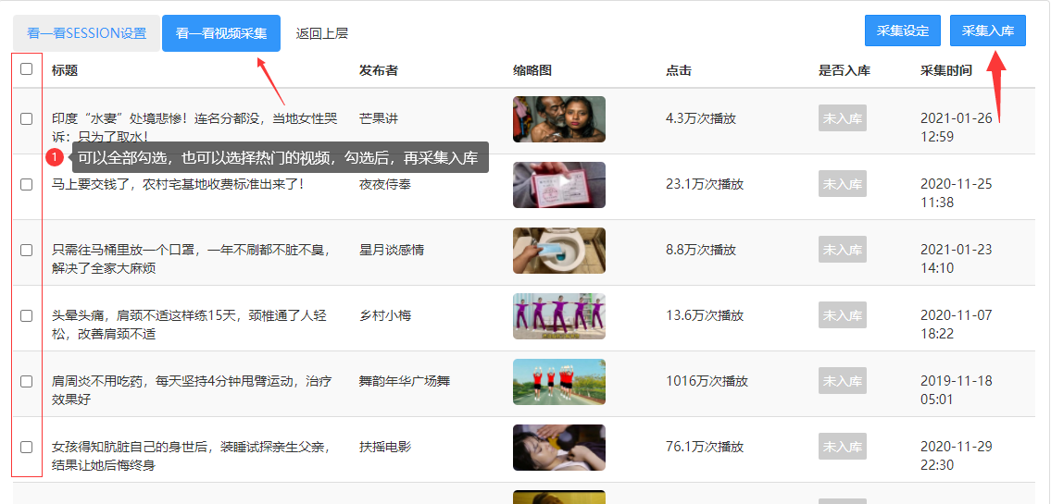Click 未入库 status for 芒果讲 row
The height and width of the screenshot is (504, 1051).
(x=843, y=118)
